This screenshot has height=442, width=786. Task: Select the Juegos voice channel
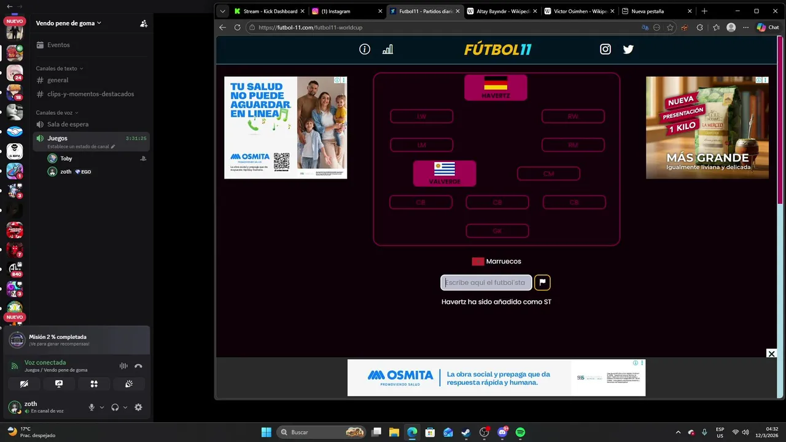coord(91,142)
